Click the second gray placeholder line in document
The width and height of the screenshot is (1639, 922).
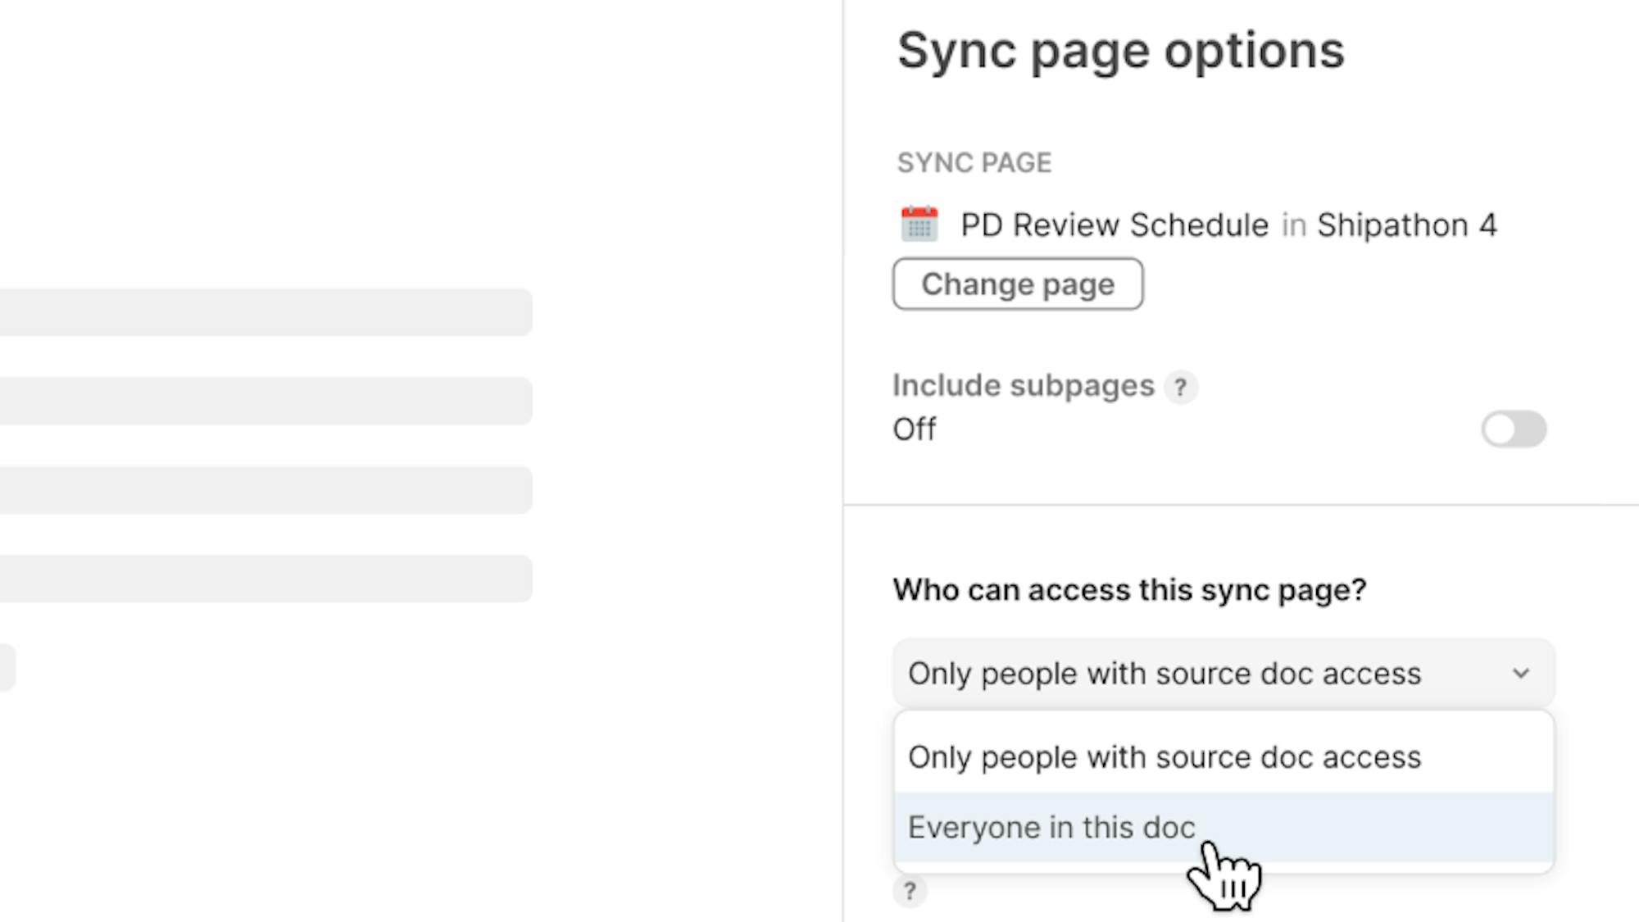click(x=266, y=401)
